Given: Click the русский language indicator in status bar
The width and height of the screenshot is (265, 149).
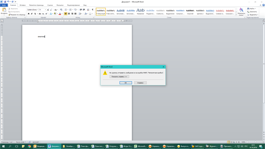Looking at the screenshot, I should 36,142.
